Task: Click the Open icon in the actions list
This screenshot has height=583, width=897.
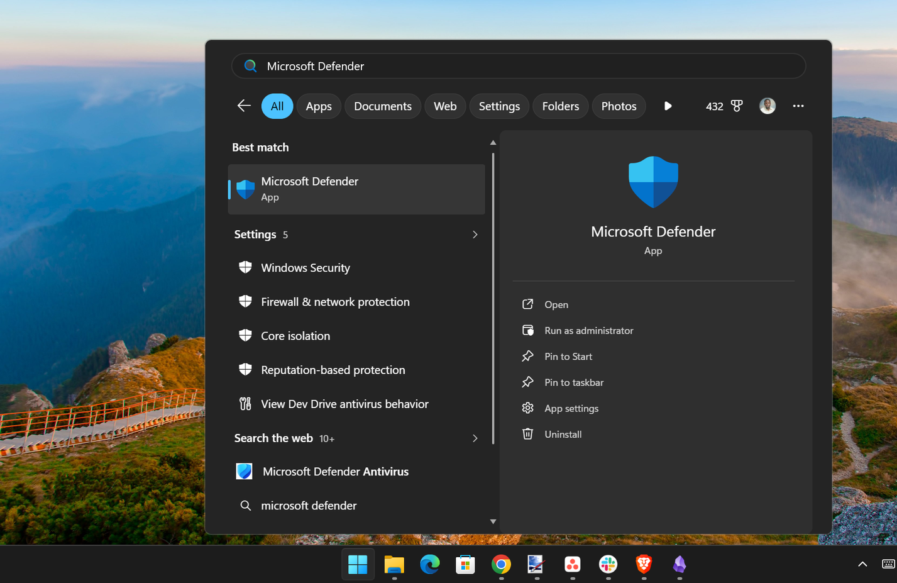Action: [527, 304]
